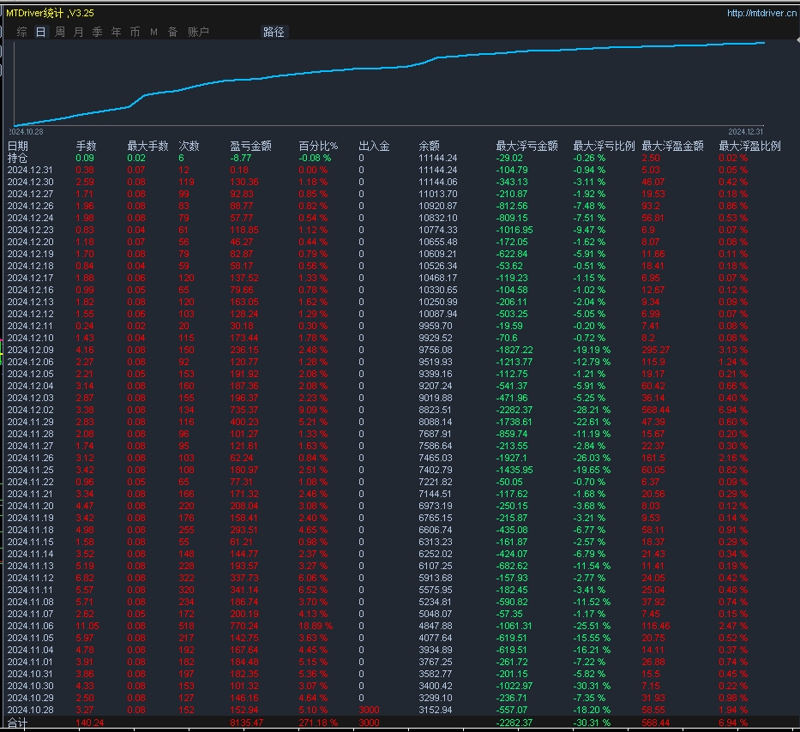The height and width of the screenshot is (732, 800).
Task: Select the 2024.11.18 date row
Action: (30, 530)
